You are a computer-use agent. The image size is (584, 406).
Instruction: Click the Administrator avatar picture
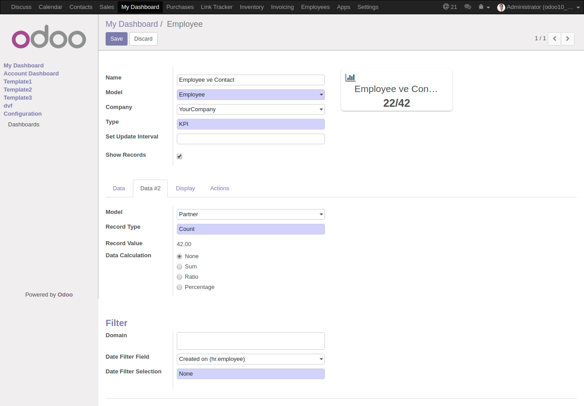tap(501, 7)
